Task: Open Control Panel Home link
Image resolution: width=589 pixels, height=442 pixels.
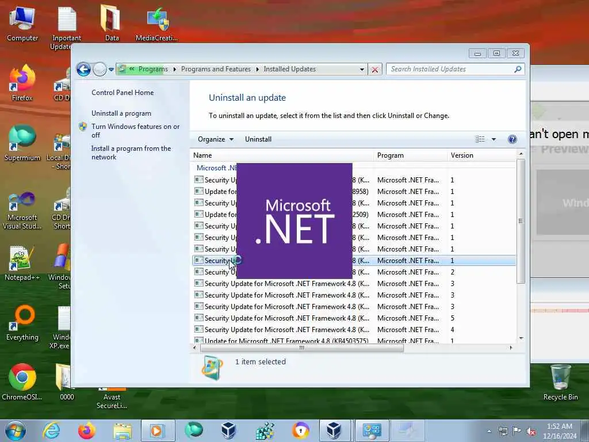Action: 123,93
